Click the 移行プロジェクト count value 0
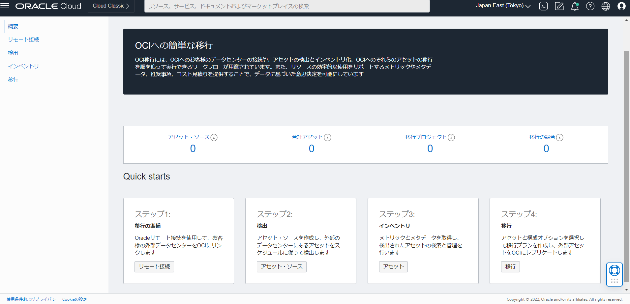The height and width of the screenshot is (304, 630). tap(430, 149)
